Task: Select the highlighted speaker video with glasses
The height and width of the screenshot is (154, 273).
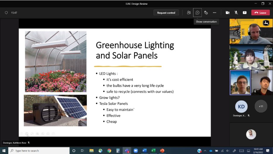Action: click(x=240, y=83)
